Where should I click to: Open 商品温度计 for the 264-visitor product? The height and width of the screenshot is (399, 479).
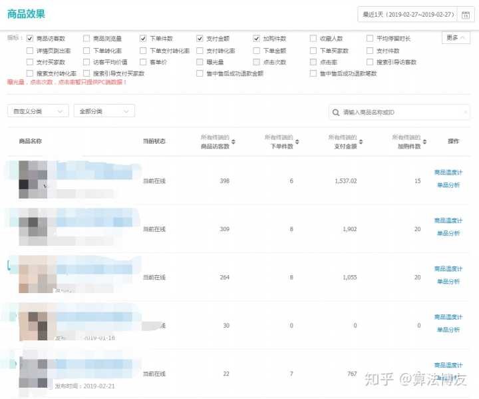[x=448, y=269]
